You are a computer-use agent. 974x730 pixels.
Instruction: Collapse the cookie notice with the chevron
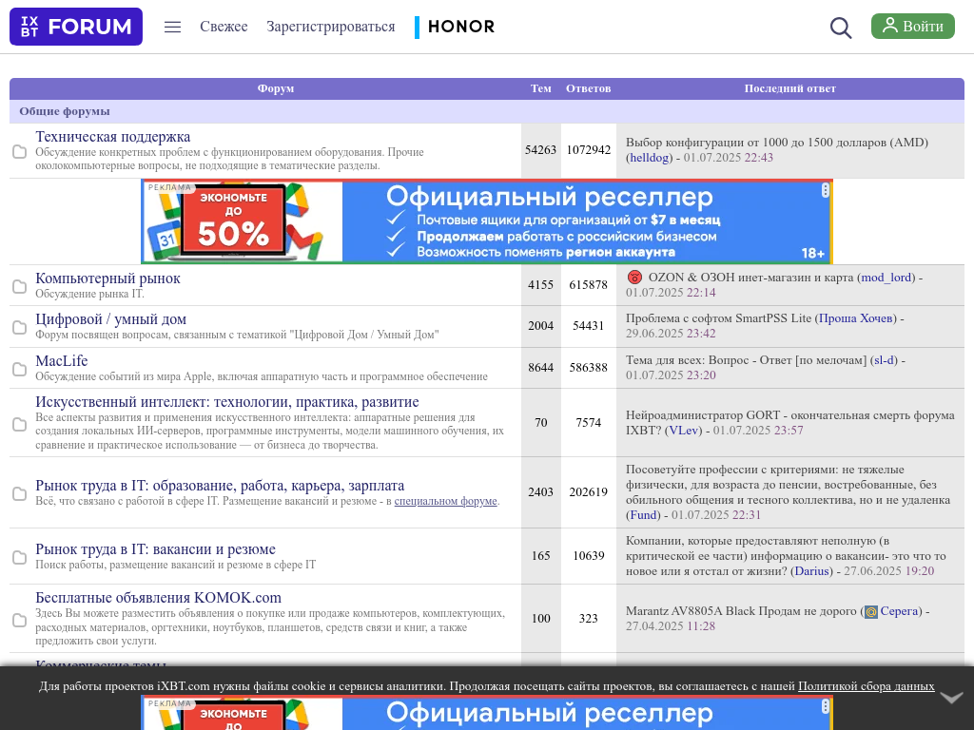951,698
